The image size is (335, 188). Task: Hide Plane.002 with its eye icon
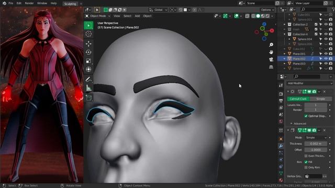[326, 58]
